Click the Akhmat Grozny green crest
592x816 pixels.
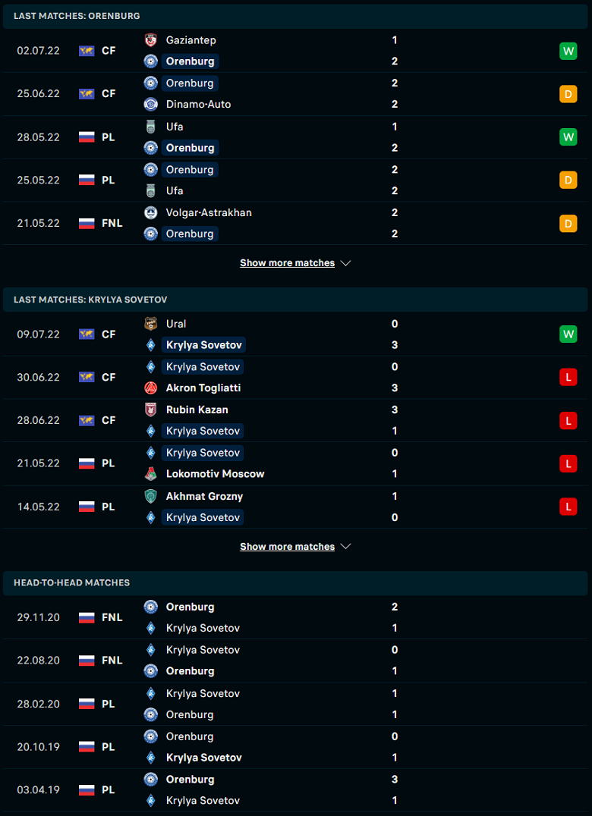click(x=150, y=496)
